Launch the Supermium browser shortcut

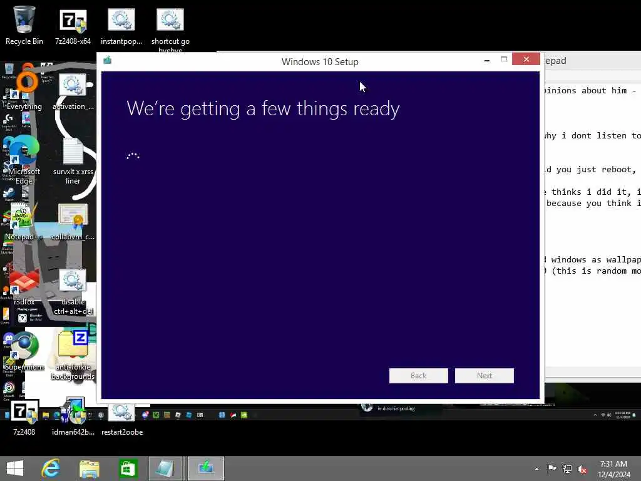[24, 351]
